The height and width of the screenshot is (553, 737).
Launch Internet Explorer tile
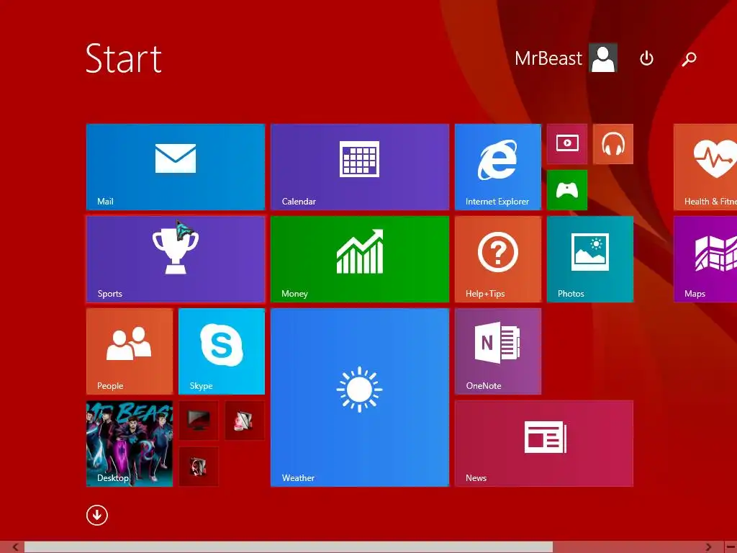click(498, 167)
